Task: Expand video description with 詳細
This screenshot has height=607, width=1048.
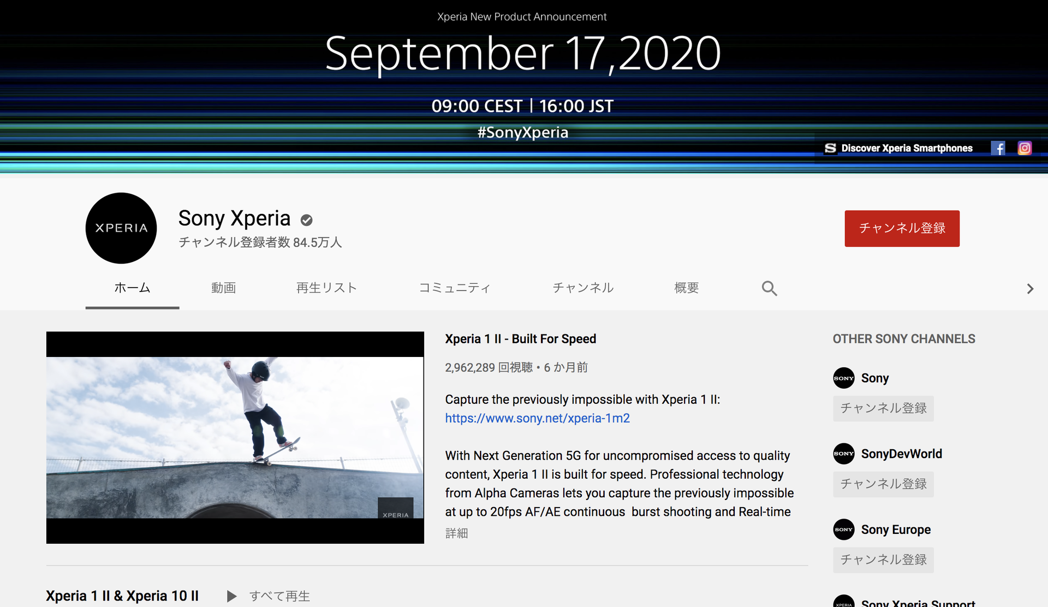Action: click(456, 533)
